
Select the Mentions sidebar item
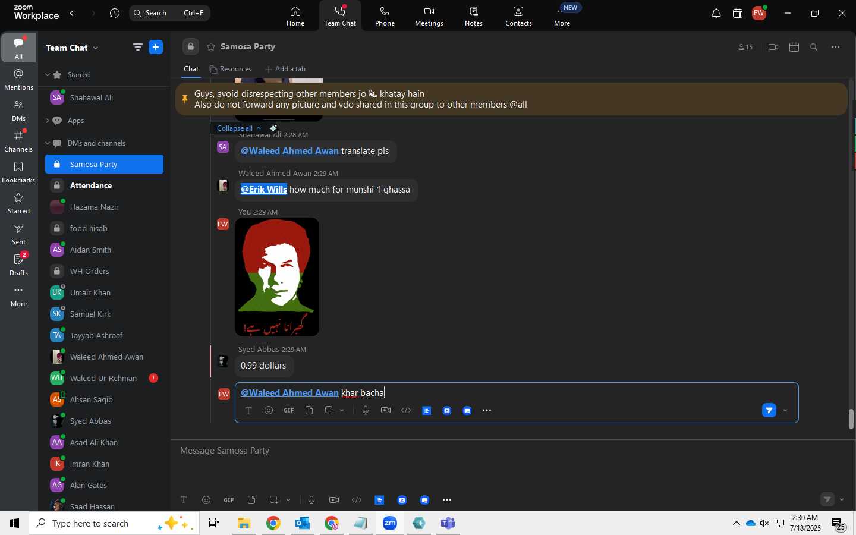pyautogui.click(x=18, y=79)
